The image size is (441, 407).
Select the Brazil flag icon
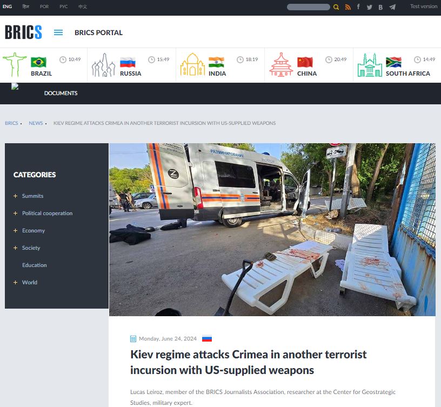[x=38, y=62]
